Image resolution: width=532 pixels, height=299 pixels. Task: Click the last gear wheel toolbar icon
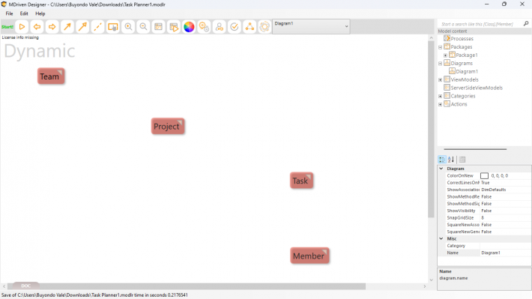(x=265, y=27)
